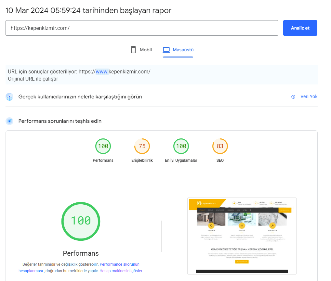This screenshot has height=281, width=331.
Task: Click the Mobil phone icon
Action: pyautogui.click(x=133, y=50)
